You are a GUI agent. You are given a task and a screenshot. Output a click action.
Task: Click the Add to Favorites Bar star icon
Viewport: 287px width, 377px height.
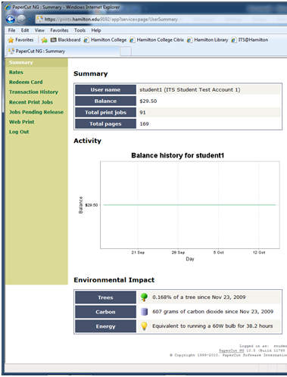[45, 40]
